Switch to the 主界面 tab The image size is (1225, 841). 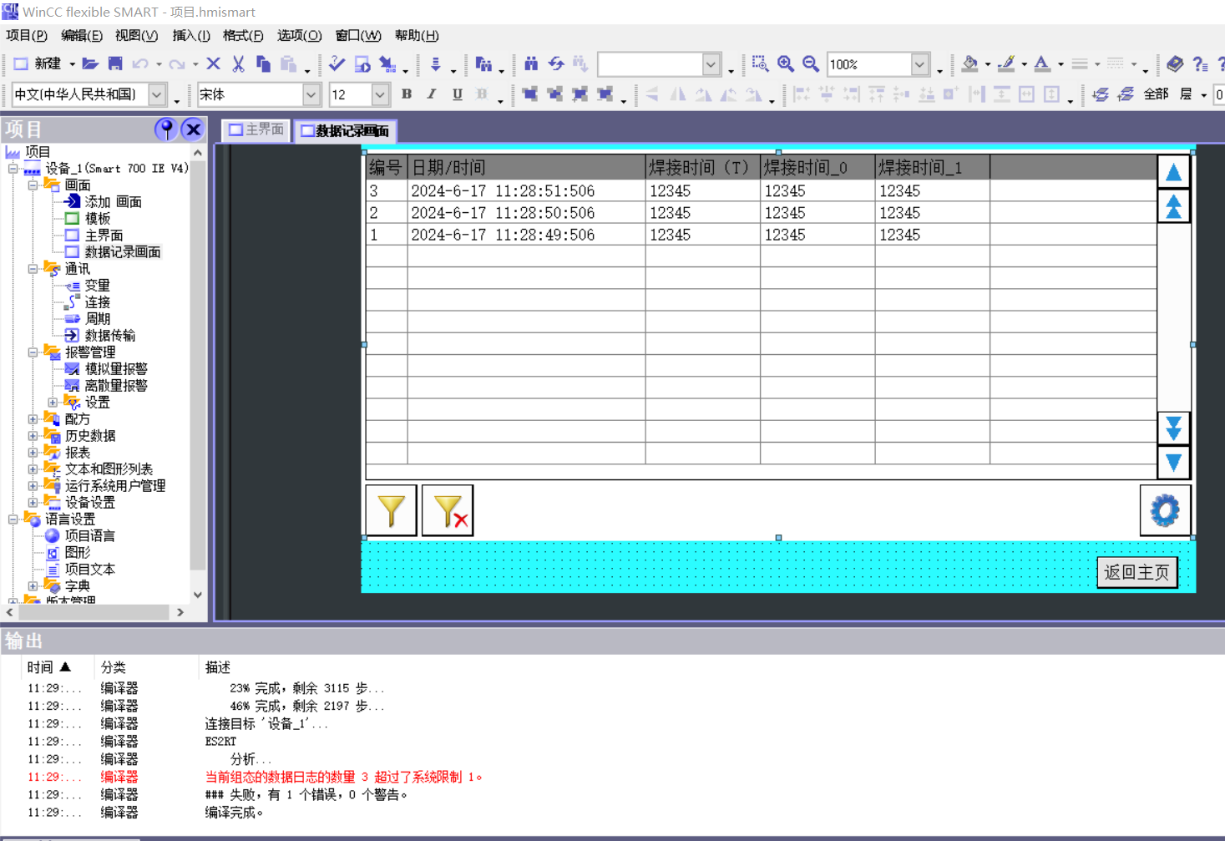257,129
